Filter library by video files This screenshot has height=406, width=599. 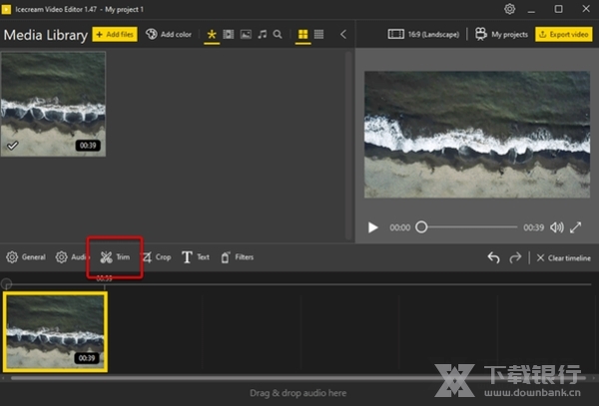click(229, 34)
